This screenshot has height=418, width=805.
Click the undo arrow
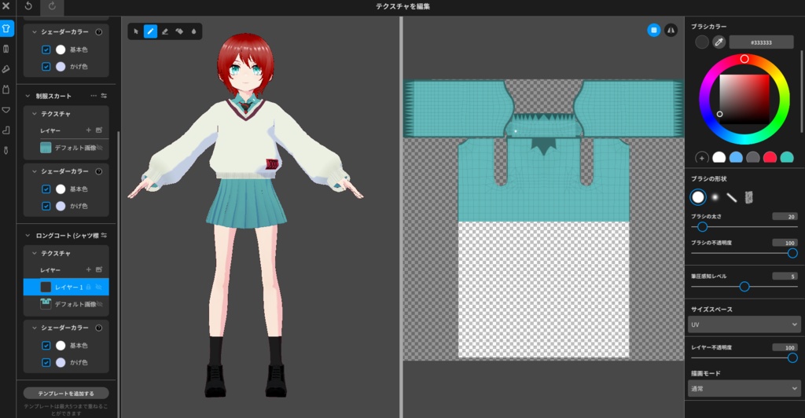[28, 6]
